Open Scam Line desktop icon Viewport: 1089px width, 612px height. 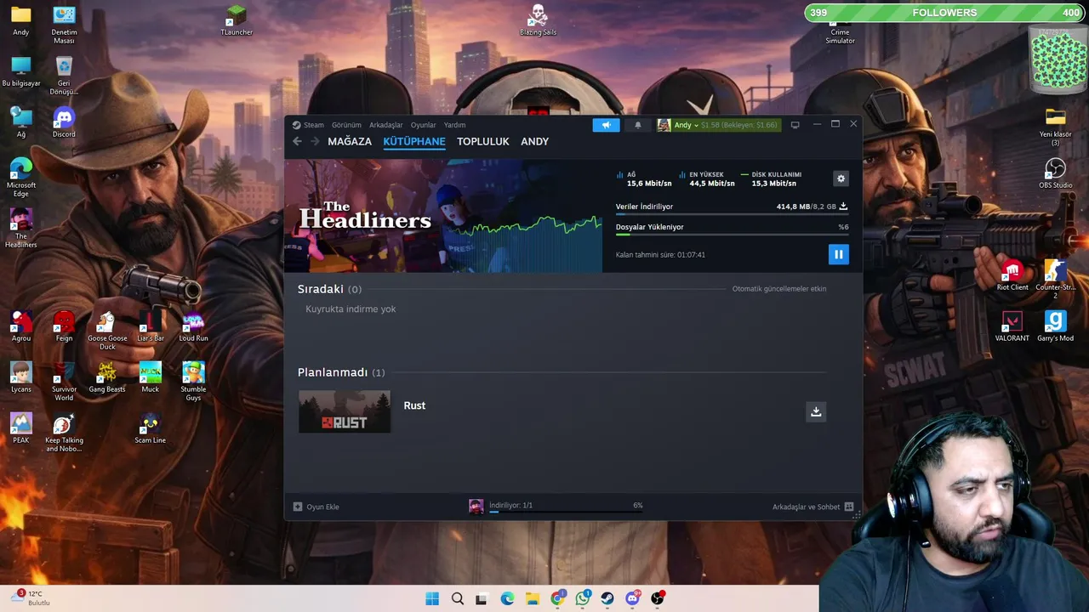[151, 428]
